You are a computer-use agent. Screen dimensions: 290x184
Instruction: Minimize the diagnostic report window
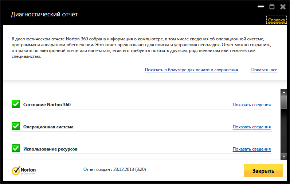pos(260,7)
